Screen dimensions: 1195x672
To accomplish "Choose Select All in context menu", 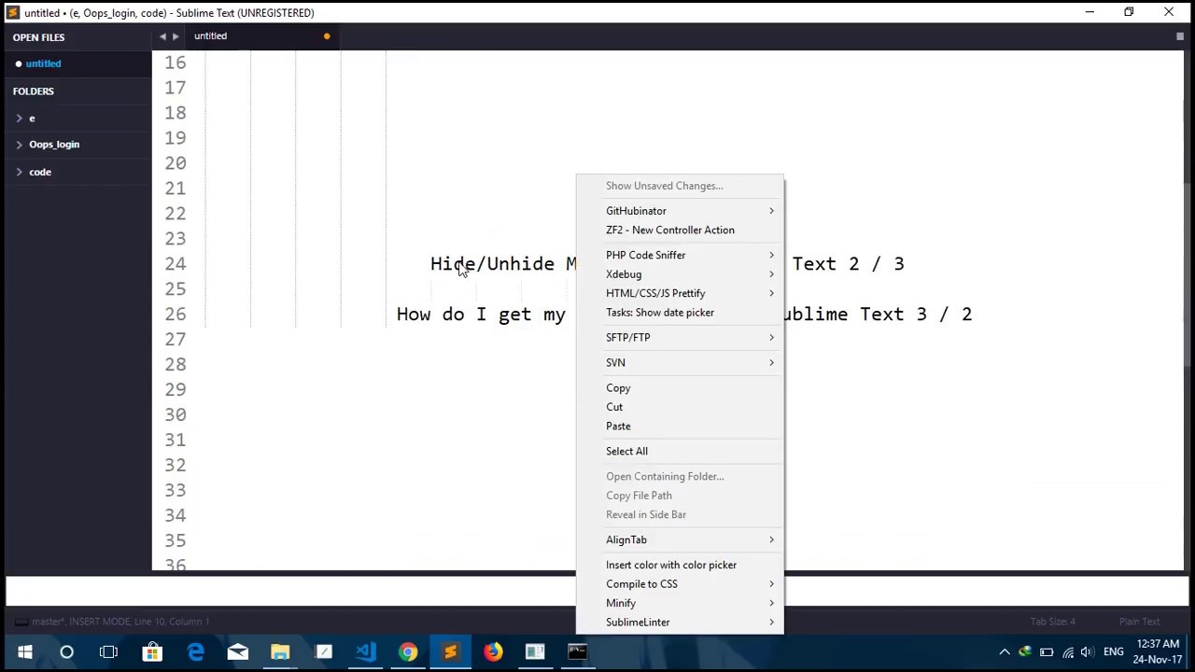I will [x=680, y=451].
